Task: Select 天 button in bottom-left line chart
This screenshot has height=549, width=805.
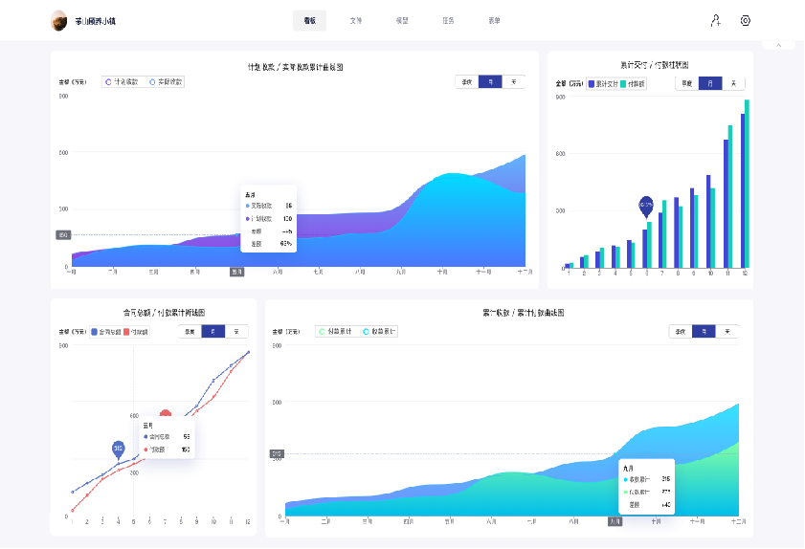Action: (235, 332)
